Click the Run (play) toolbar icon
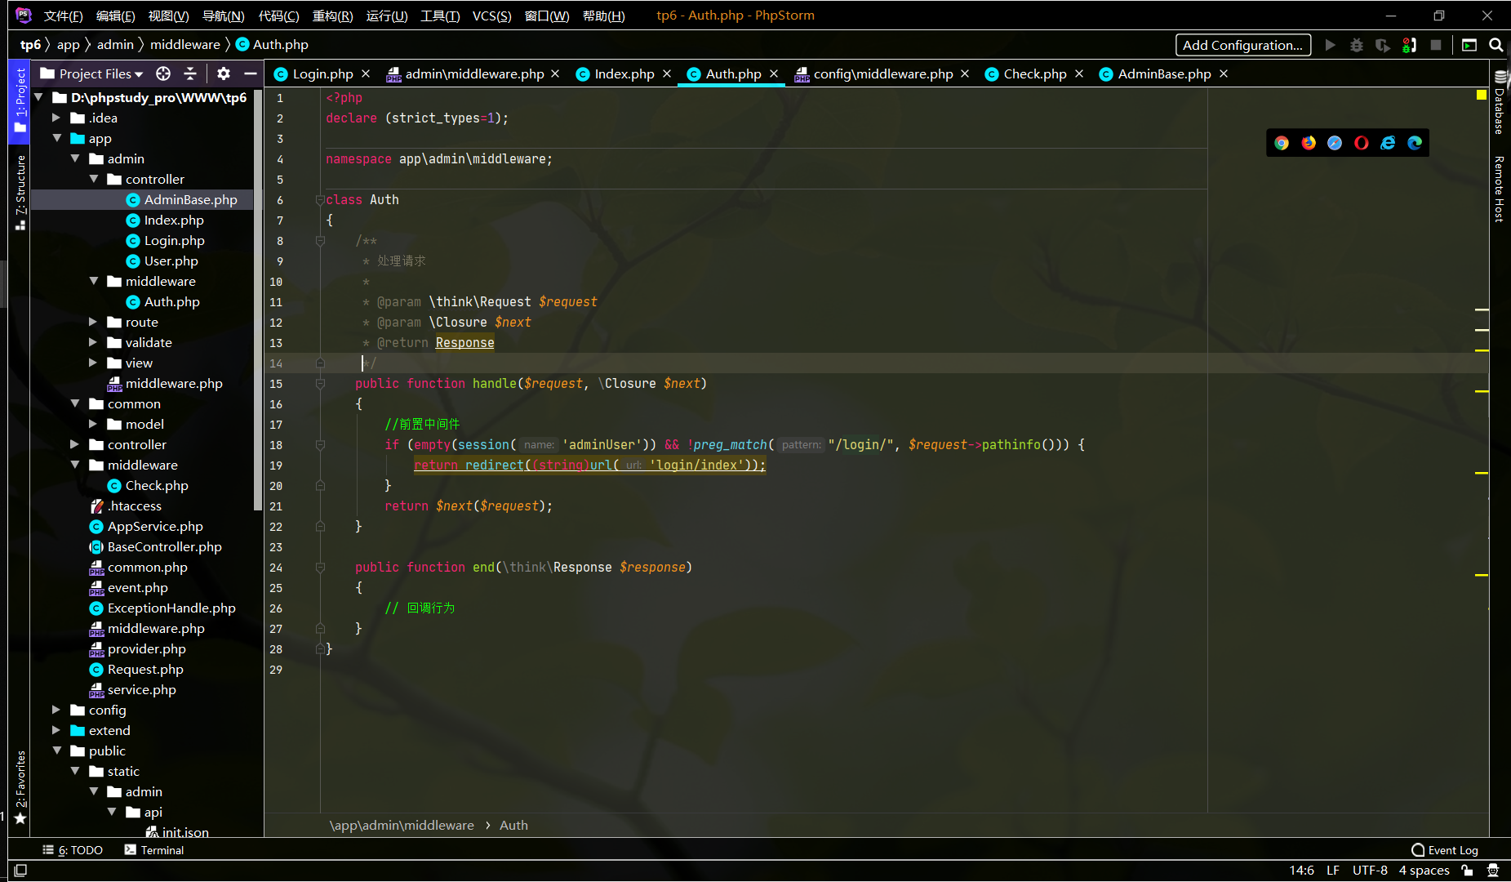Viewport: 1511px width, 882px height. 1331,45
